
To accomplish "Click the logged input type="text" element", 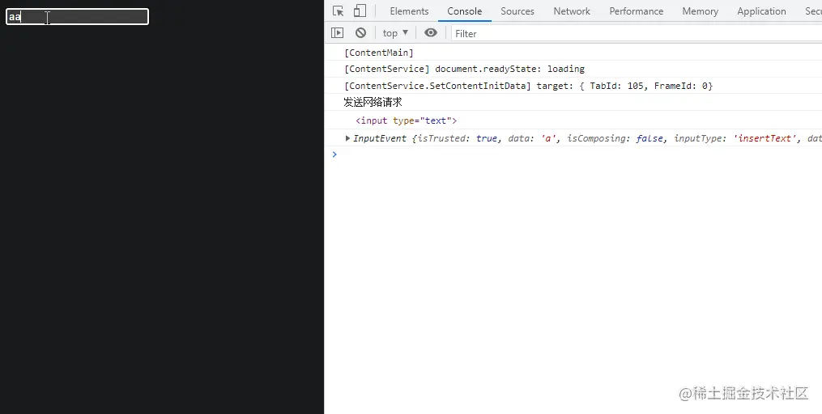I will click(407, 120).
